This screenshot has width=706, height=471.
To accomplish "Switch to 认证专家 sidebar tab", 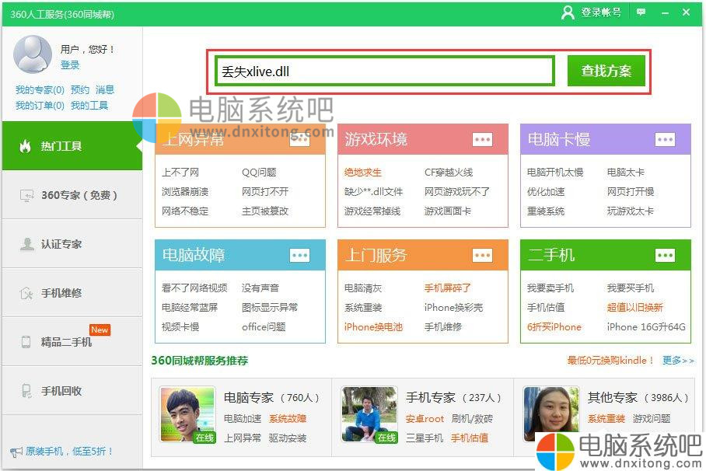I will (x=72, y=244).
